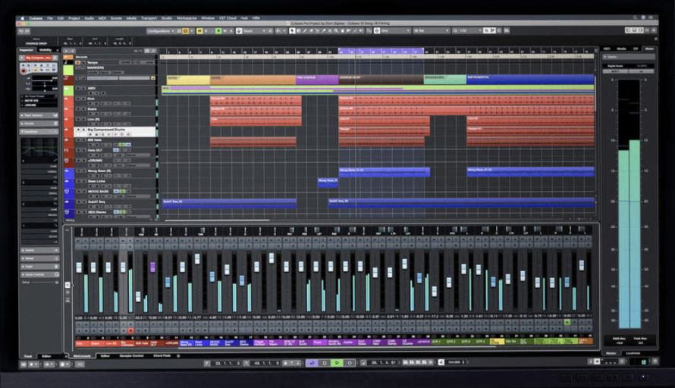The height and width of the screenshot is (388, 675).
Task: Click record enable in the Inspector
Action: (24, 70)
